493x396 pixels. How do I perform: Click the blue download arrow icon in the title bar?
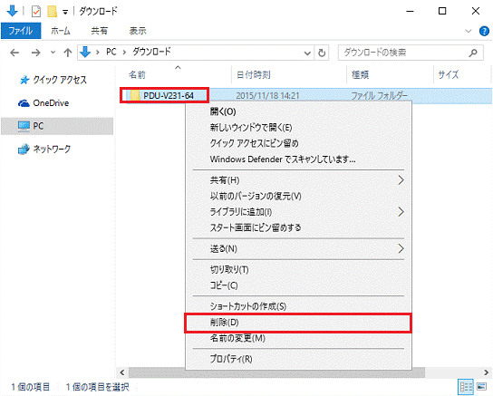pos(13,11)
